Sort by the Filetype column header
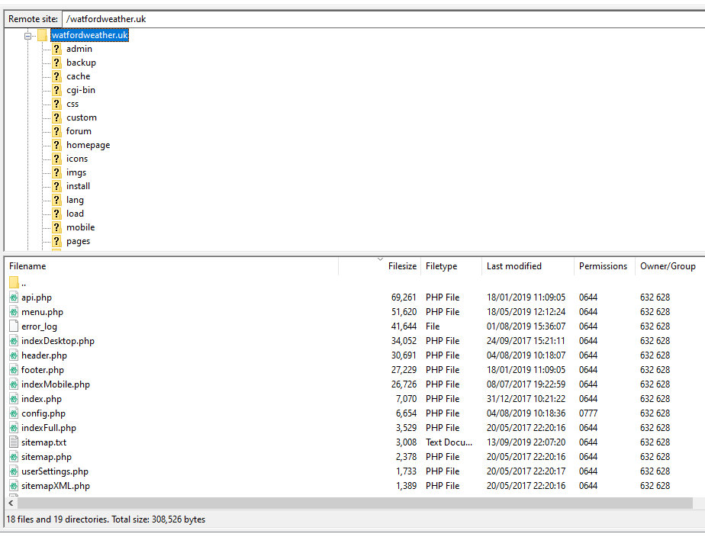705x537 pixels. click(451, 266)
